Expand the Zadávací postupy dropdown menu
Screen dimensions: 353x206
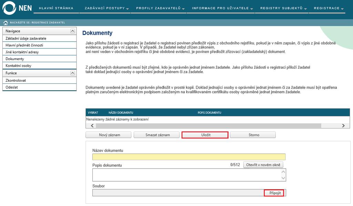click(x=107, y=8)
